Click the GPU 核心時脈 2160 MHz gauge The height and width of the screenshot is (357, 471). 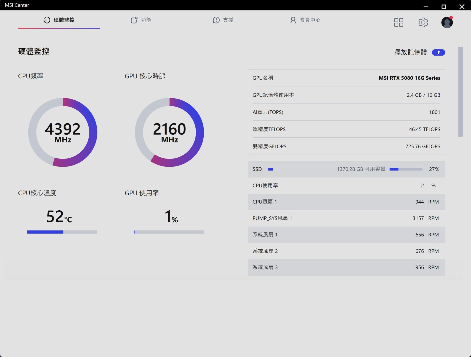[169, 132]
